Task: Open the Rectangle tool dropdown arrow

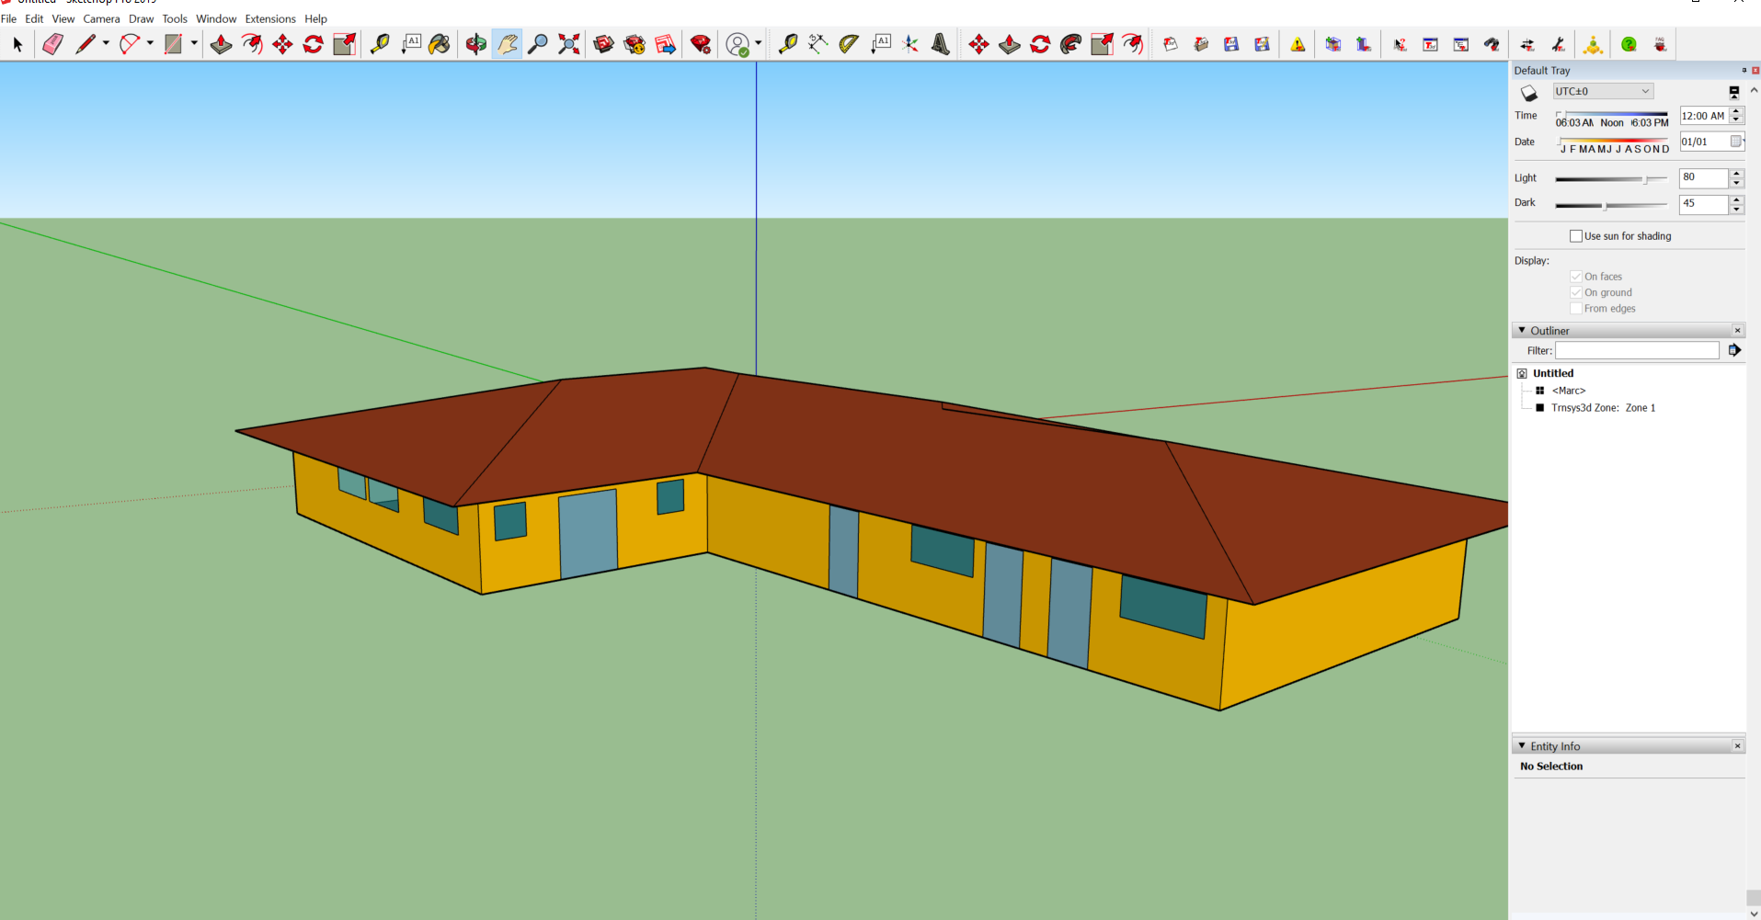Action: [194, 43]
